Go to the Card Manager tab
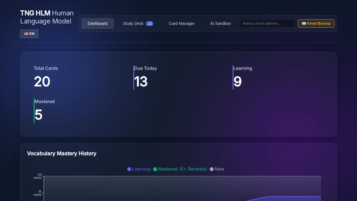This screenshot has width=357, height=201. (x=182, y=23)
